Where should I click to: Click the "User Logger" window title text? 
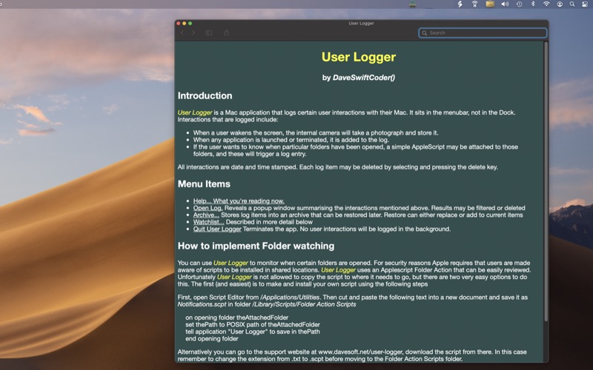coord(361,24)
